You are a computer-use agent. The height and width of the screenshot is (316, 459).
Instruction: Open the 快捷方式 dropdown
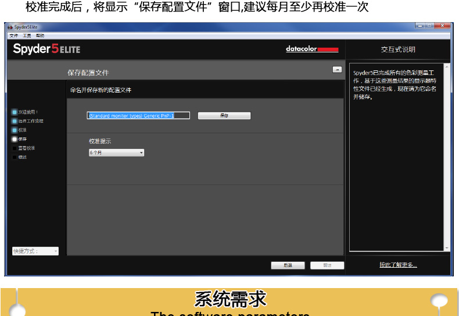[35, 251]
